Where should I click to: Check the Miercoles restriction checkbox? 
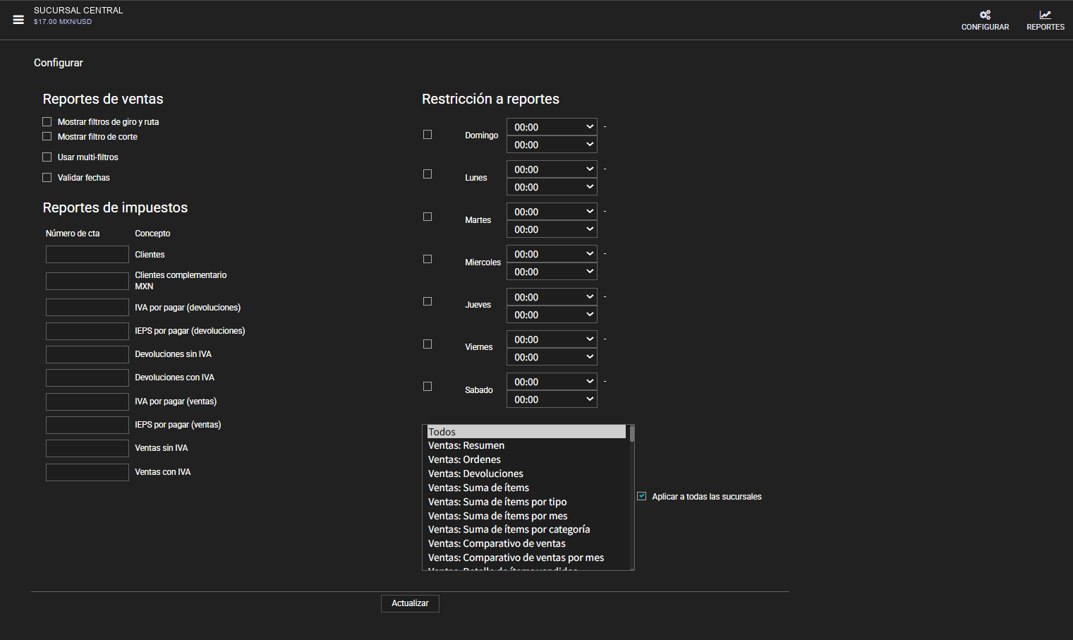(428, 260)
